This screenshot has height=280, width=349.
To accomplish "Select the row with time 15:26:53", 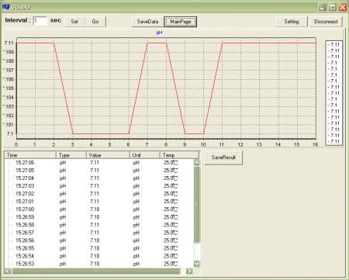I will click(x=99, y=264).
